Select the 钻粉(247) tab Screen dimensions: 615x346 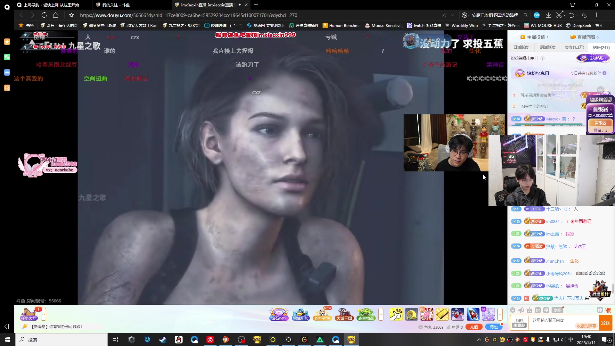click(601, 47)
